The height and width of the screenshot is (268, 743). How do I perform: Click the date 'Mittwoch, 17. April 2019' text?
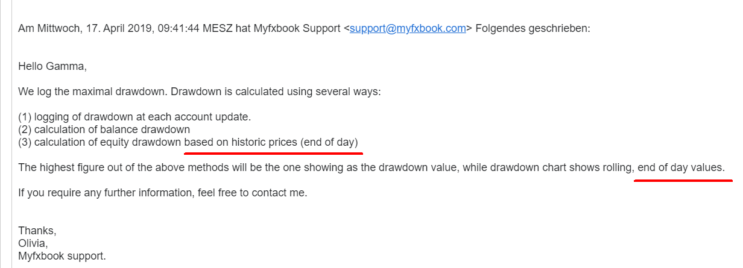(x=97, y=28)
